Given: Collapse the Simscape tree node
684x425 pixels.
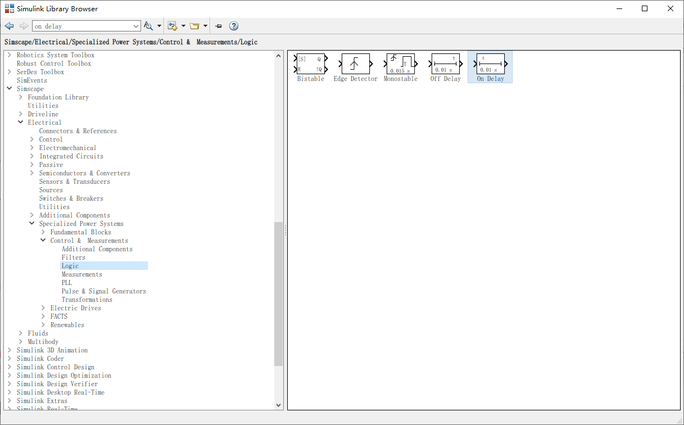Looking at the screenshot, I should (10, 89).
